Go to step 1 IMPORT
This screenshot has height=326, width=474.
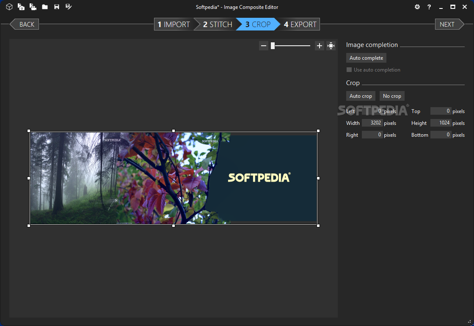pos(174,24)
